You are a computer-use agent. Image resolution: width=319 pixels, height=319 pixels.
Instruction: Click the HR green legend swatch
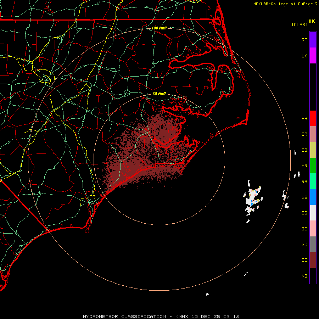coord(313,166)
